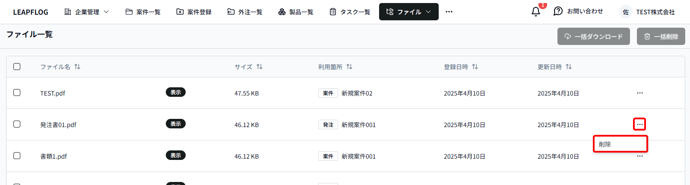Choose 削除 from the context menu
The width and height of the screenshot is (690, 185).
point(620,144)
